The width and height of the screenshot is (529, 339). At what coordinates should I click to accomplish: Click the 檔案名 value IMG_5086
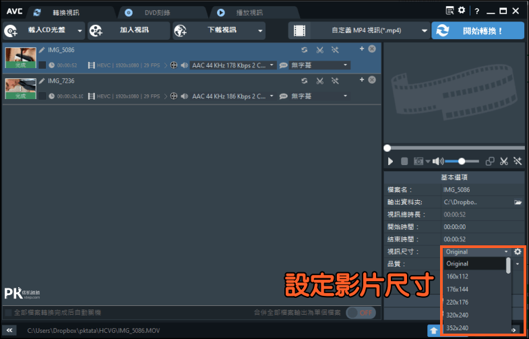tap(457, 190)
